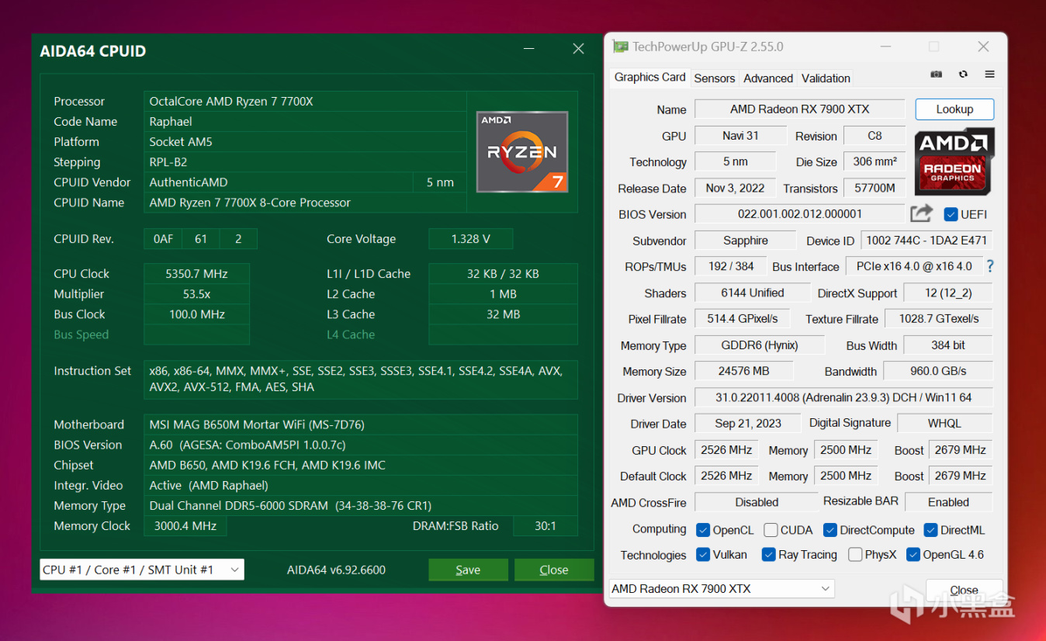The height and width of the screenshot is (641, 1046).
Task: Click the DRAM:FSB Ratio value "30:1"
Action: pos(546,526)
